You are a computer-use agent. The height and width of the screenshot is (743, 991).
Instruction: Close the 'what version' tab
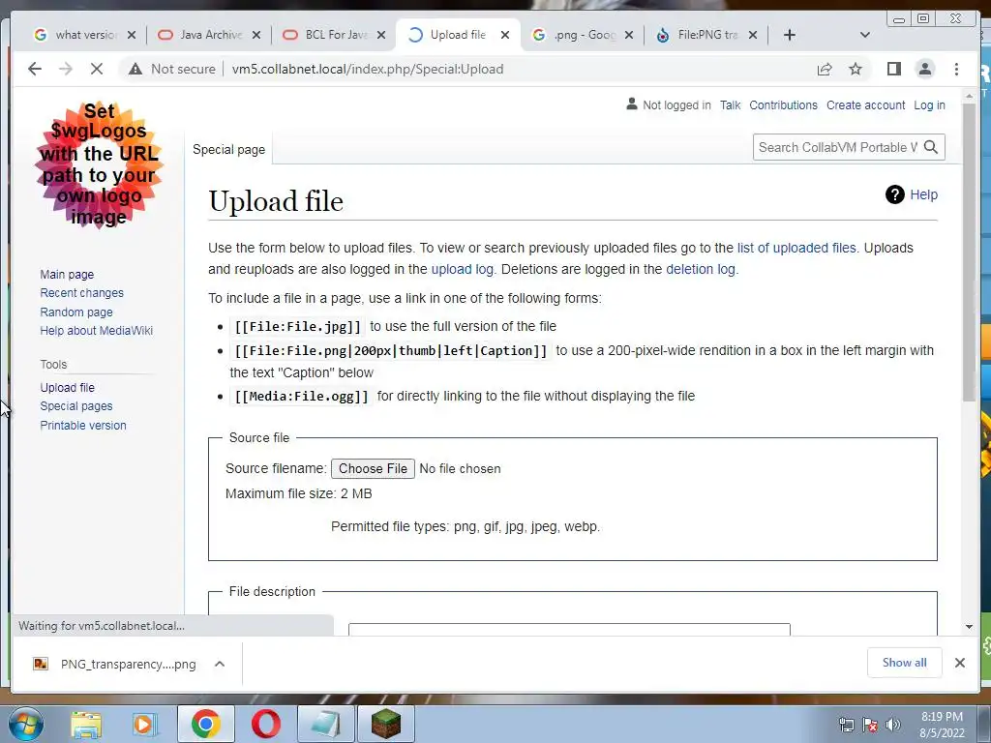[x=132, y=35]
